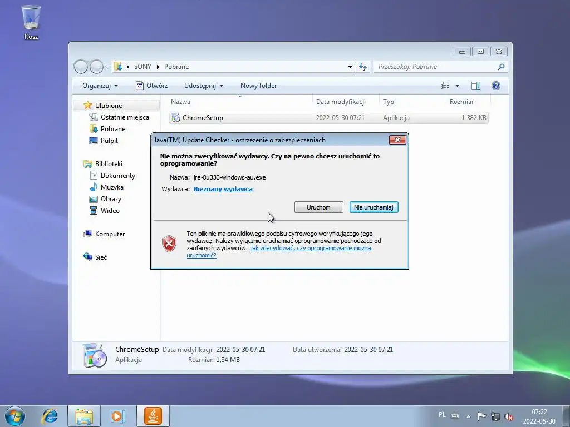570x427 pixels.
Task: Open the Dokumenty library
Action: [118, 176]
